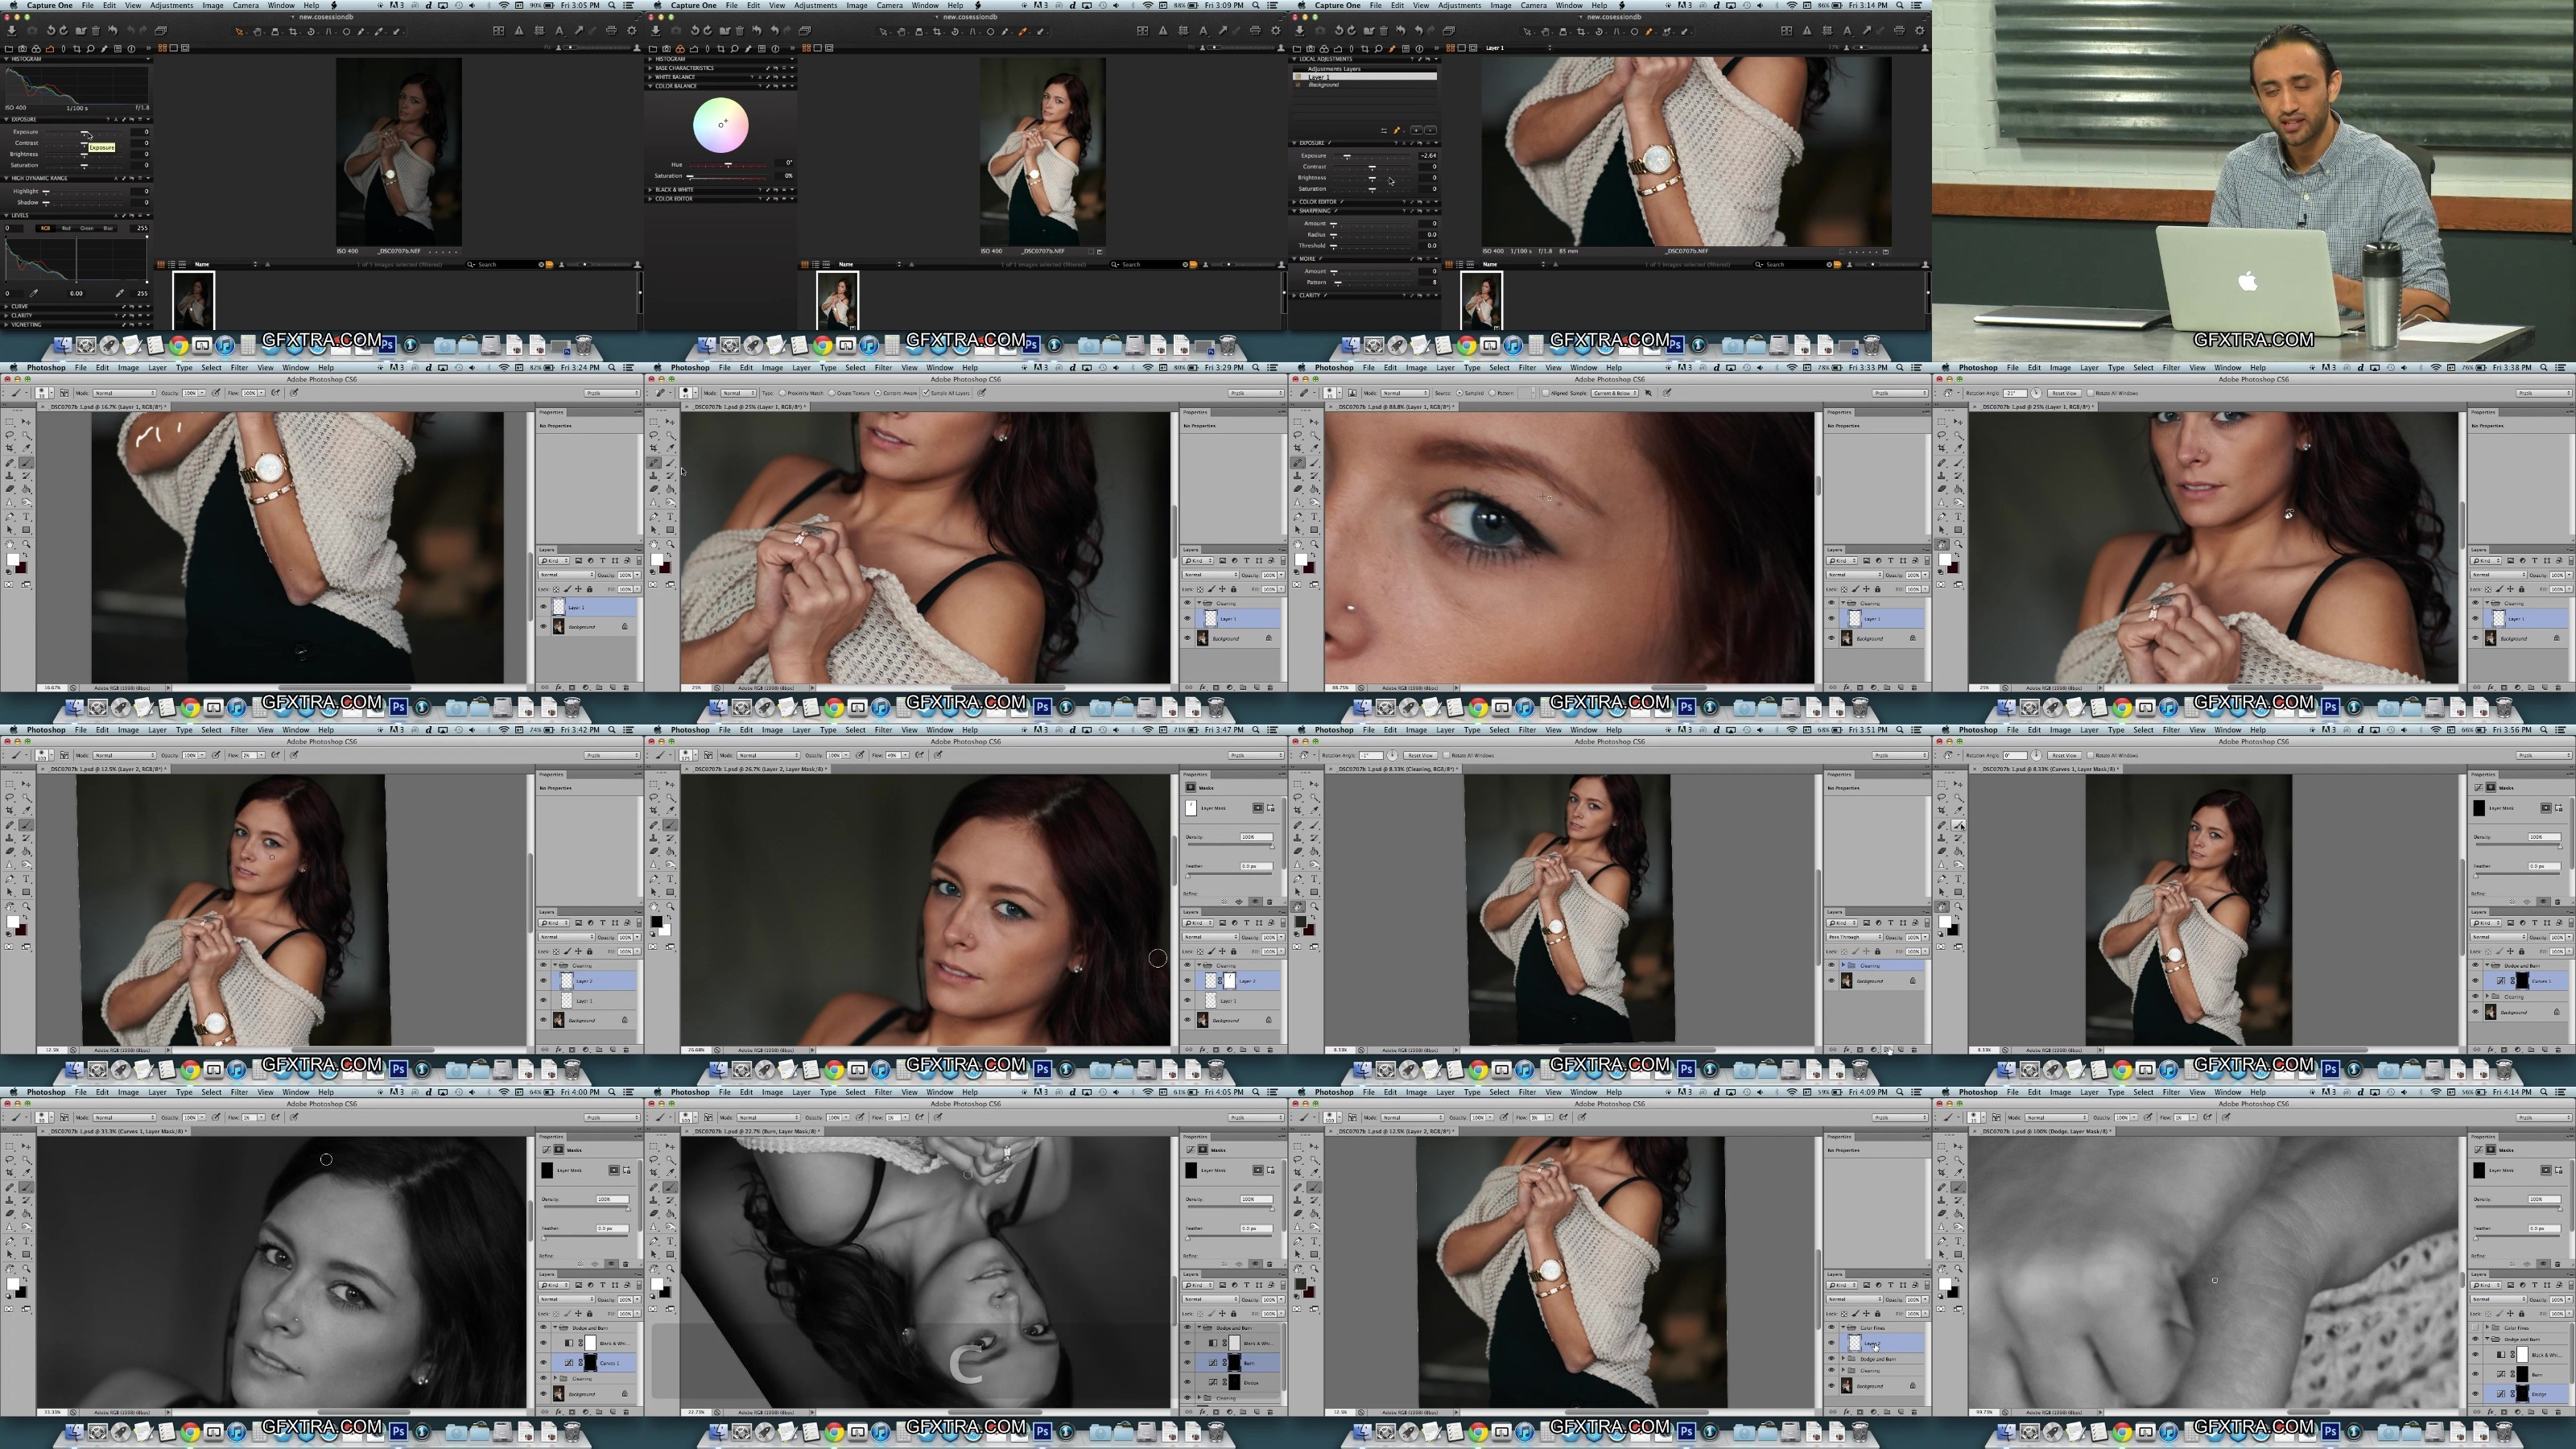Screen dimensions: 2576x1449
Task: 4:00 PM frame: select the Pen tool
Action: click(10, 1241)
